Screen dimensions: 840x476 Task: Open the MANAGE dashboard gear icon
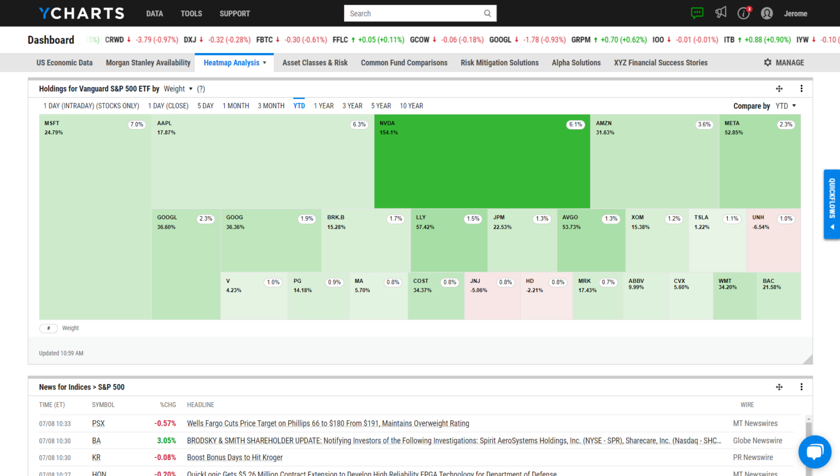tap(768, 62)
